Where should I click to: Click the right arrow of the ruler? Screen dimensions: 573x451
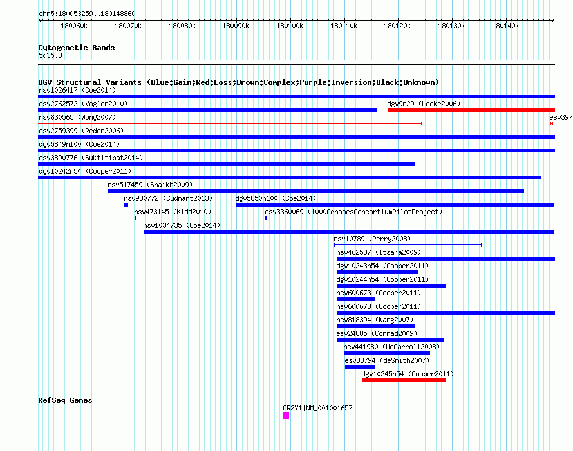point(553,20)
